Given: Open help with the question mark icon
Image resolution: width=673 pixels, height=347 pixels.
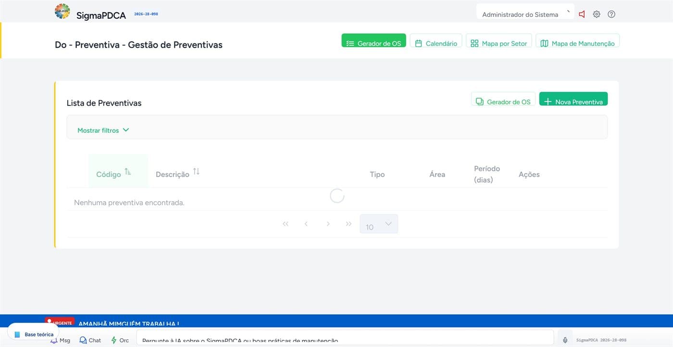Looking at the screenshot, I should coord(611,14).
